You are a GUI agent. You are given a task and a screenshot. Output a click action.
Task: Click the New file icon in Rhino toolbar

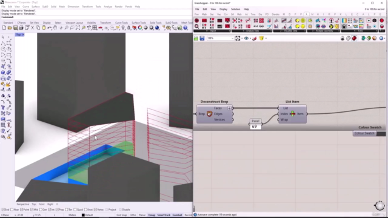(x=4, y=28)
